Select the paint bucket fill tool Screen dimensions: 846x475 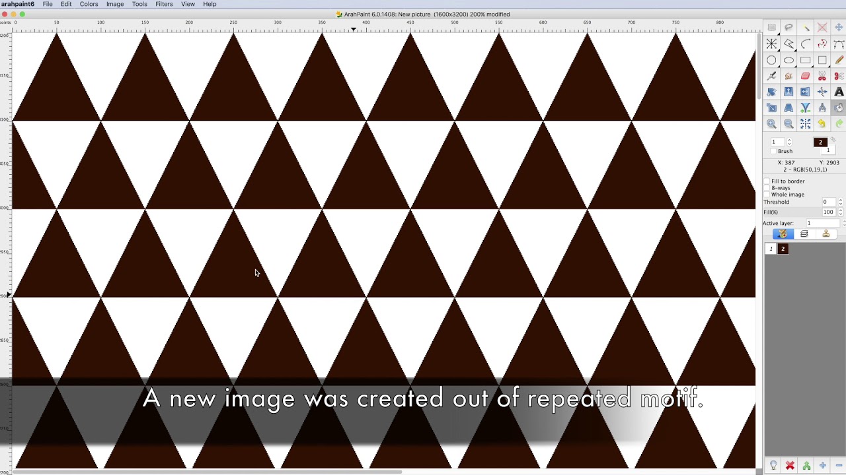tap(839, 108)
